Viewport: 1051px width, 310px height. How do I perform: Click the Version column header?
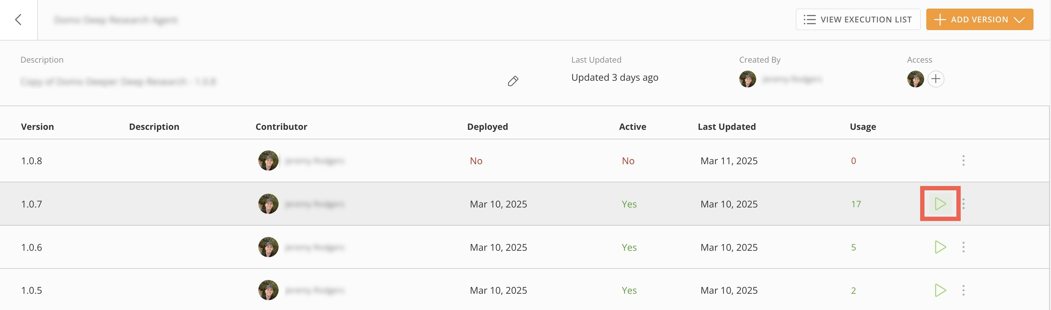coord(37,127)
